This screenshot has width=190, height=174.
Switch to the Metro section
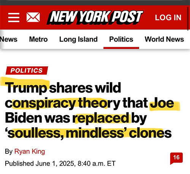pos(38,39)
